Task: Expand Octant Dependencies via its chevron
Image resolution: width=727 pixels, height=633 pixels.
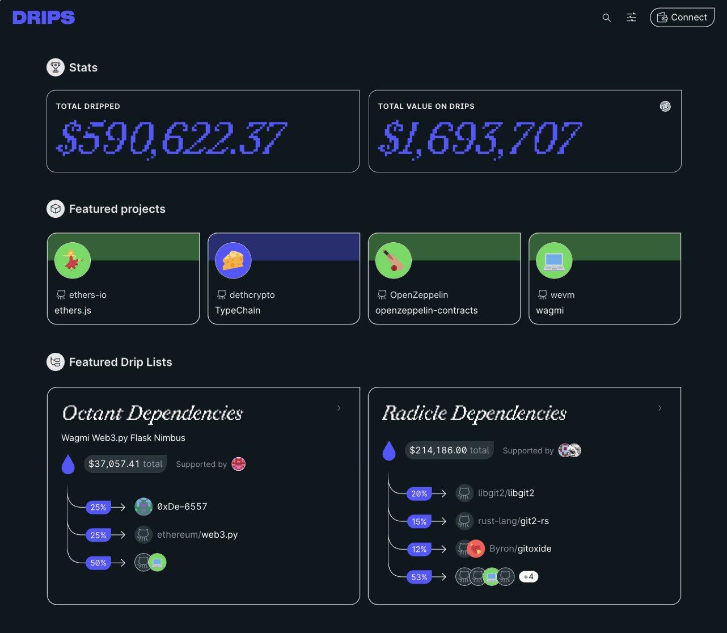Action: [x=339, y=408]
